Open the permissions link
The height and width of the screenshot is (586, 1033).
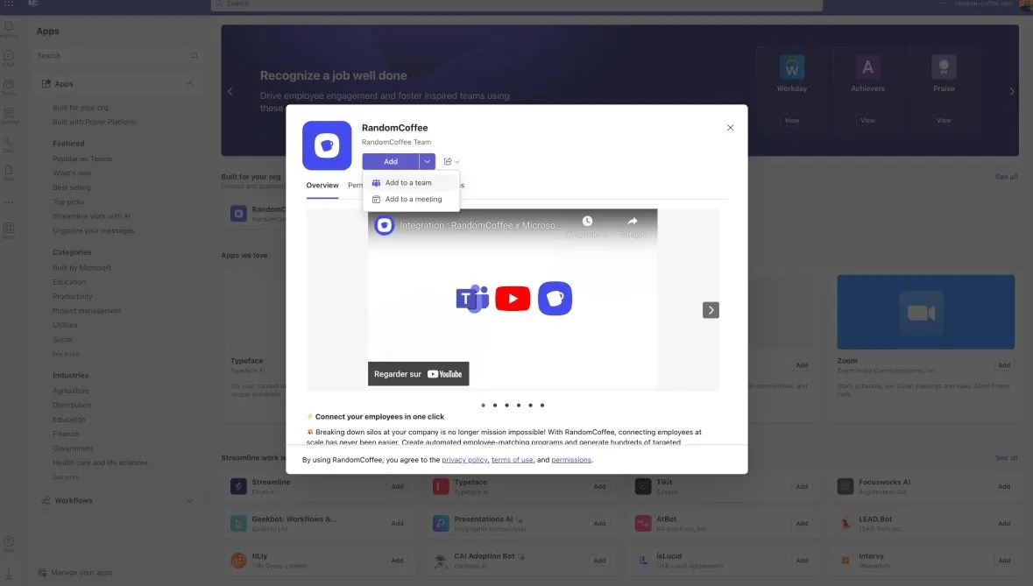[571, 460]
